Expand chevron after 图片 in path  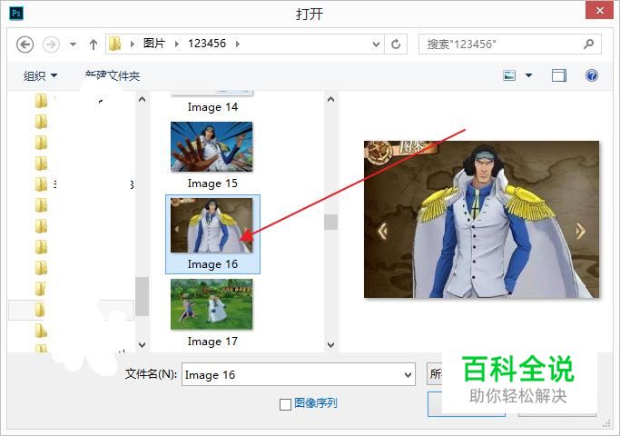pos(177,44)
